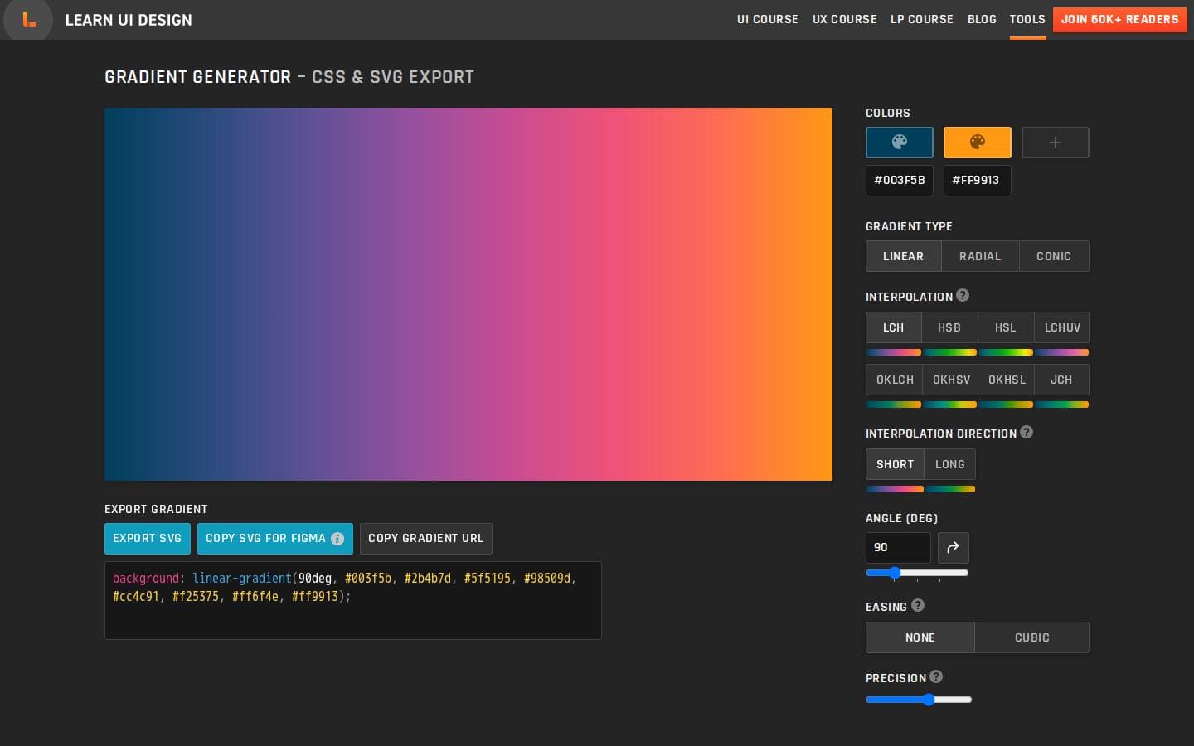
Task: Click the info icon on Copy SVG for Figma
Action: click(x=337, y=539)
